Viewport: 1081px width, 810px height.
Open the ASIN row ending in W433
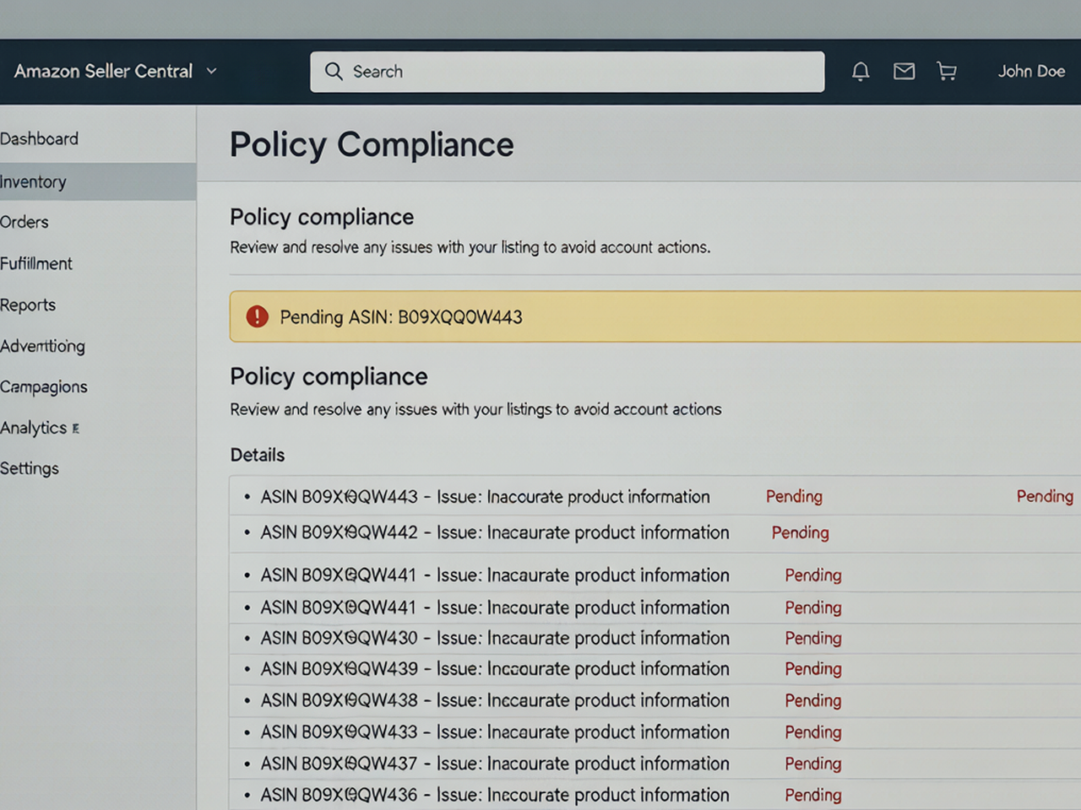coord(655,732)
